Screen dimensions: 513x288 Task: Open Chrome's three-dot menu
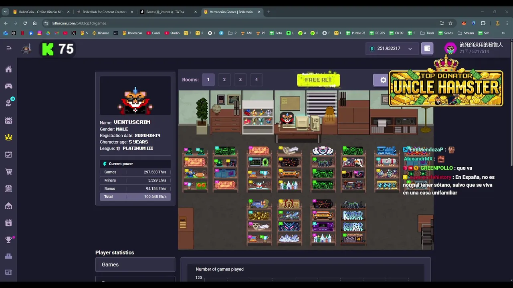[507, 23]
